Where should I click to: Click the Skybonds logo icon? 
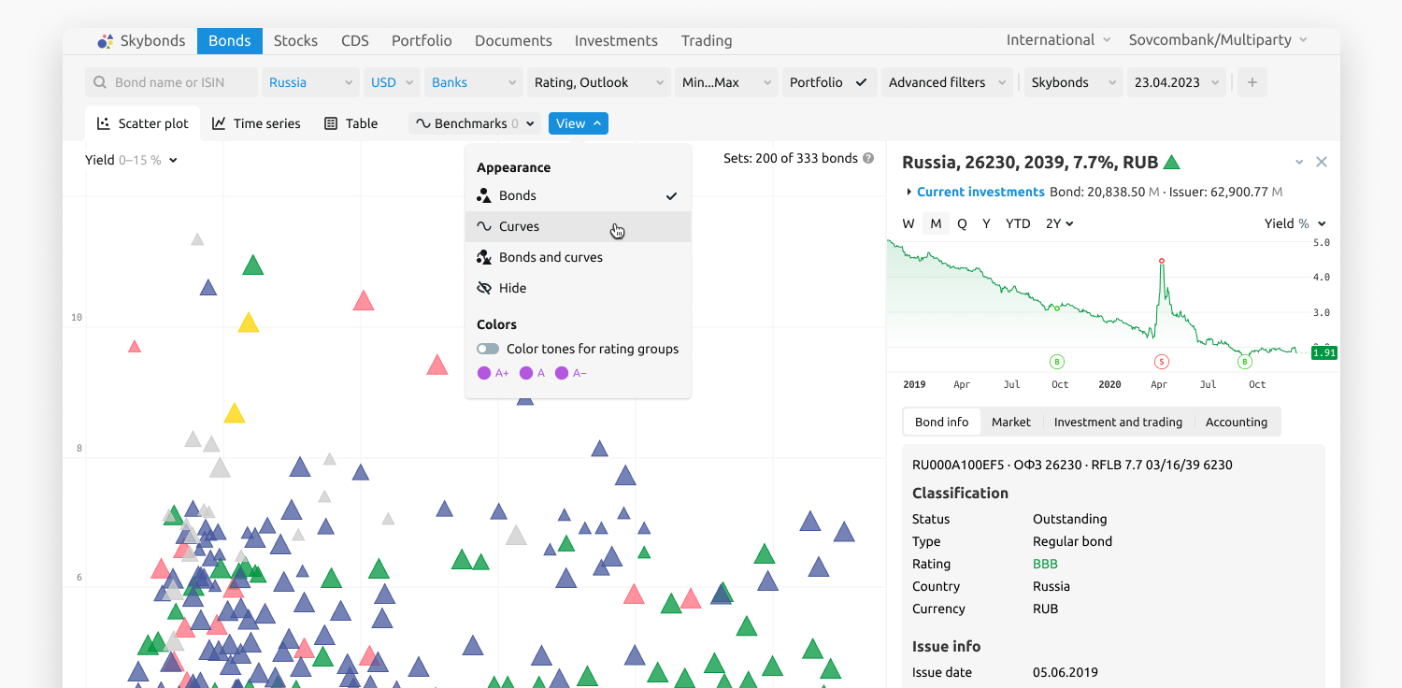[105, 41]
